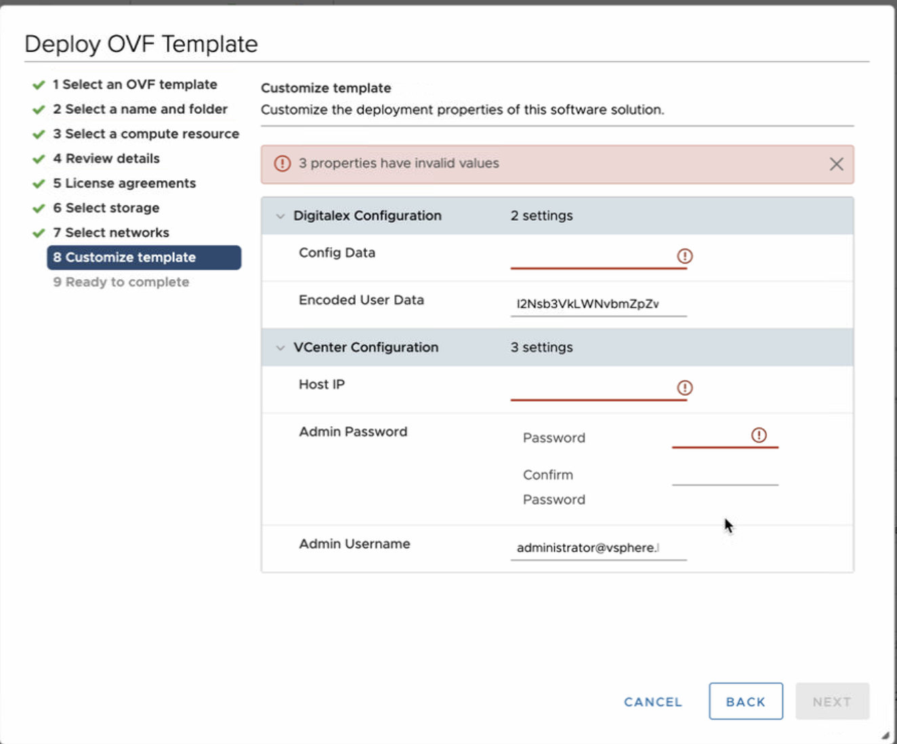
Task: Collapse the Digitalex Configuration section
Action: [x=280, y=216]
